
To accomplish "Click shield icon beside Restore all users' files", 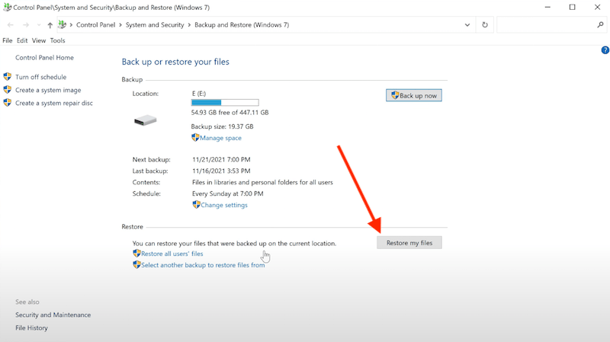I will click(136, 254).
